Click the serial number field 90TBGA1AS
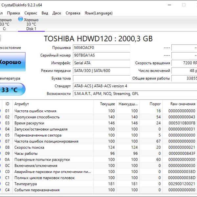 click(101, 55)
